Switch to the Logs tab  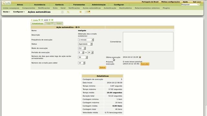pyautogui.click(x=50, y=24)
